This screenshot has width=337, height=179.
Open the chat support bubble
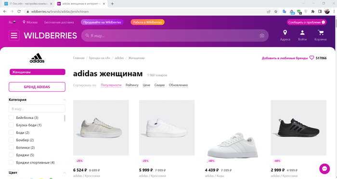pos(324,168)
